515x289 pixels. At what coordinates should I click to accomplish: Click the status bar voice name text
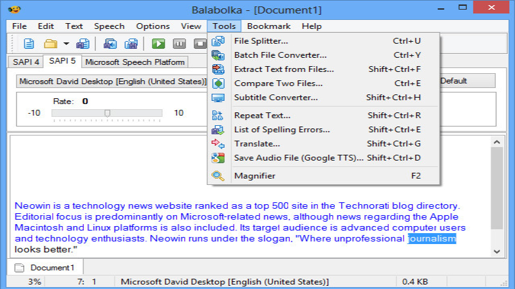coord(225,282)
